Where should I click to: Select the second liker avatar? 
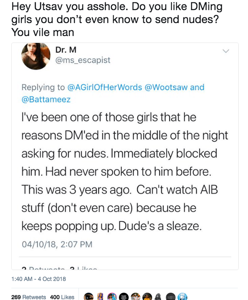pyautogui.click(x=100, y=297)
